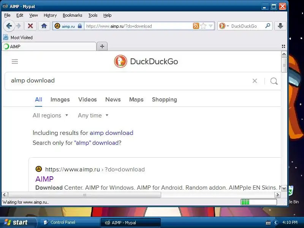Image resolution: width=304 pixels, height=228 pixels.
Task: Click the Mypal raccoon icon in title bar
Action: coord(5,6)
